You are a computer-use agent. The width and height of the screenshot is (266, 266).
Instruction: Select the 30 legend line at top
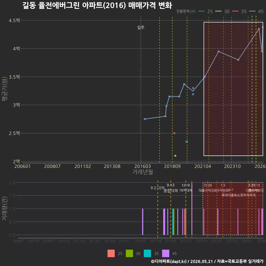point(218,11)
